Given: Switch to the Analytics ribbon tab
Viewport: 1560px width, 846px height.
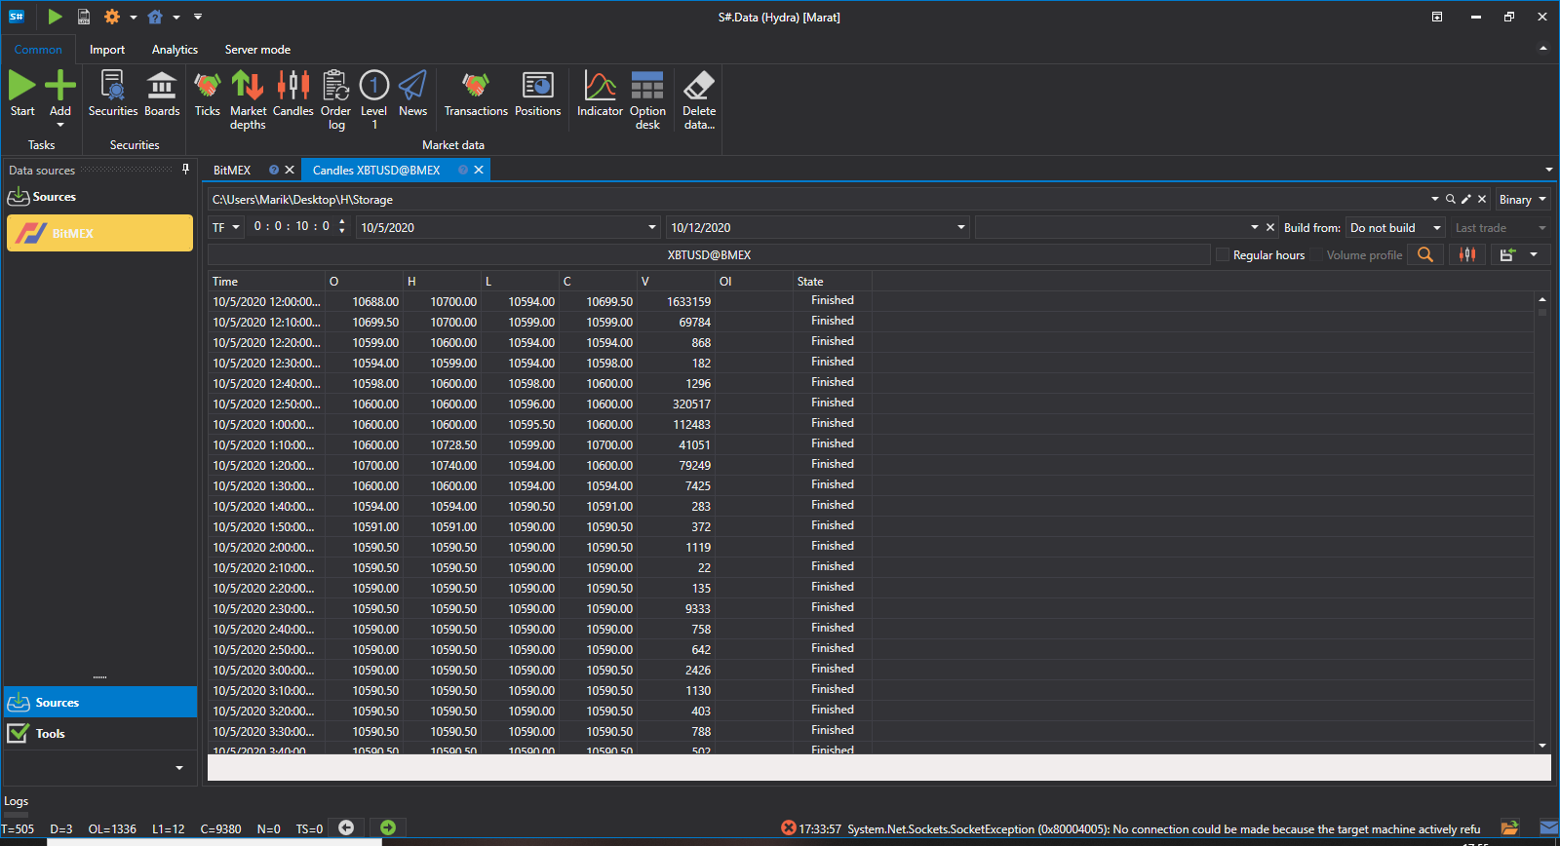Looking at the screenshot, I should pos(175,50).
